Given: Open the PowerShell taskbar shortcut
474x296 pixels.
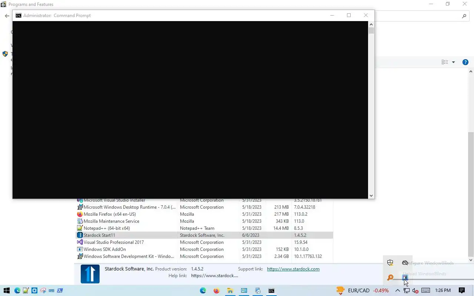Looking at the screenshot, I should click(x=60, y=290).
